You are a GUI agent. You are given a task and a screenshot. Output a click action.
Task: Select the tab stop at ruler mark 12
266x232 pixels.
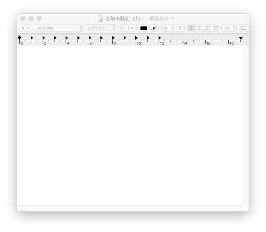tap(159, 38)
